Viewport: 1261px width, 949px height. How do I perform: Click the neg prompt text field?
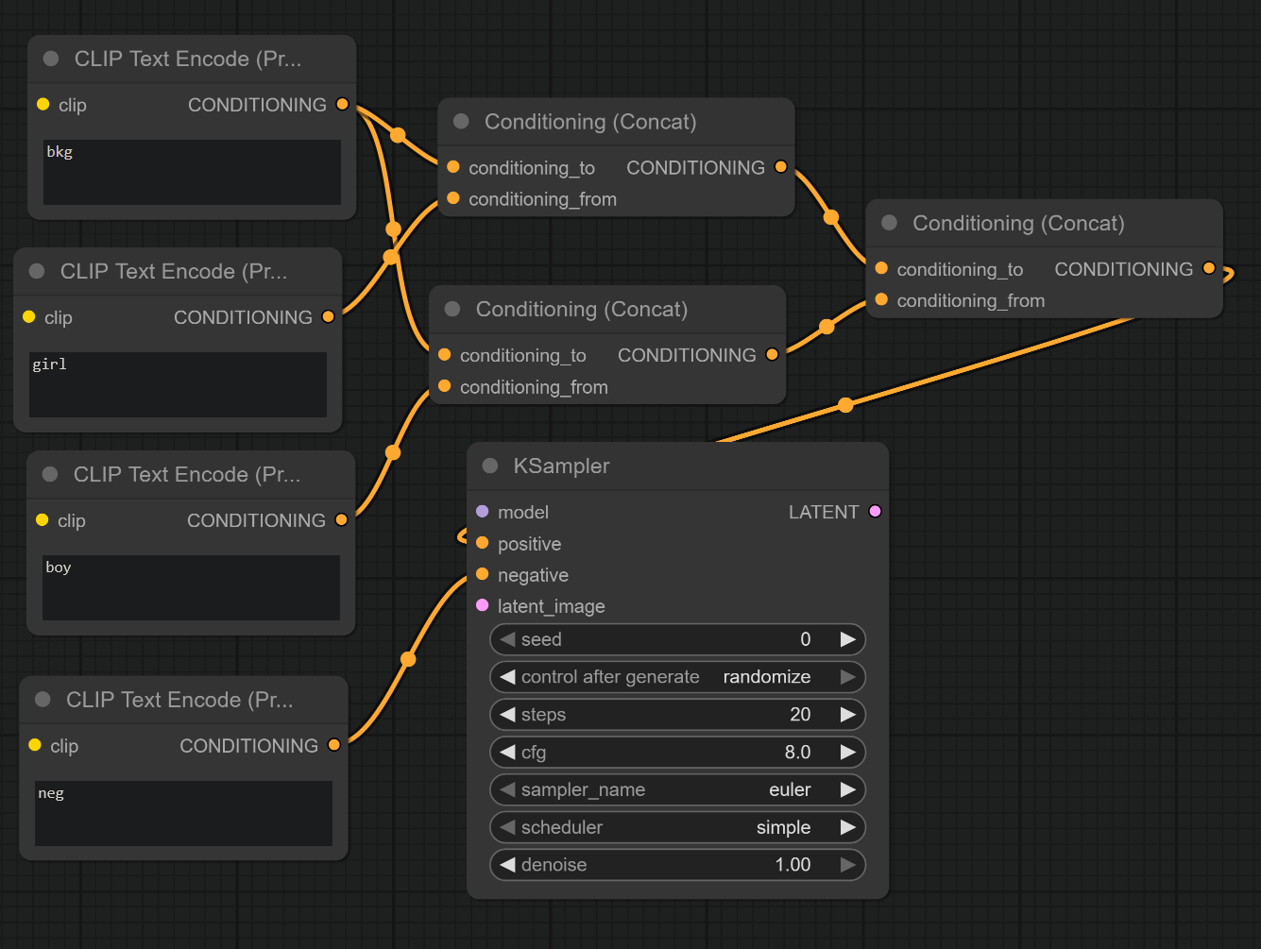click(183, 813)
